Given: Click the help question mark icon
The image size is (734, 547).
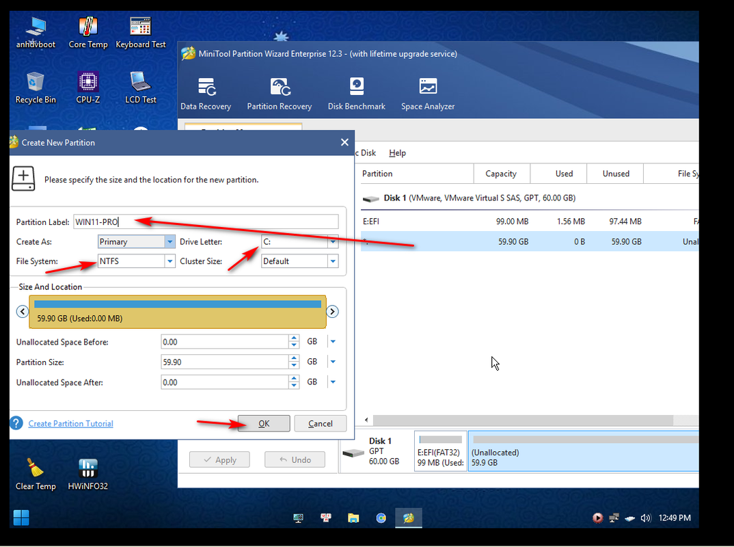Looking at the screenshot, I should pos(16,423).
